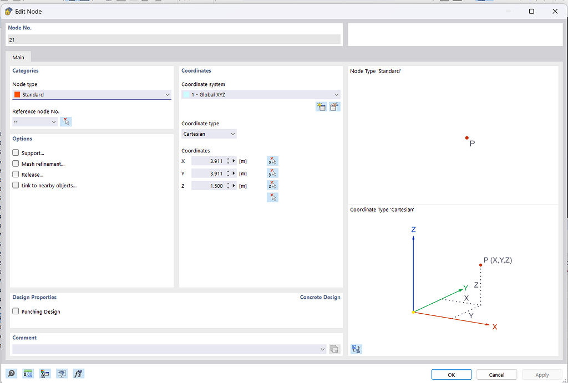
Task: Pick the Z coordinate graphically
Action: pos(272,185)
